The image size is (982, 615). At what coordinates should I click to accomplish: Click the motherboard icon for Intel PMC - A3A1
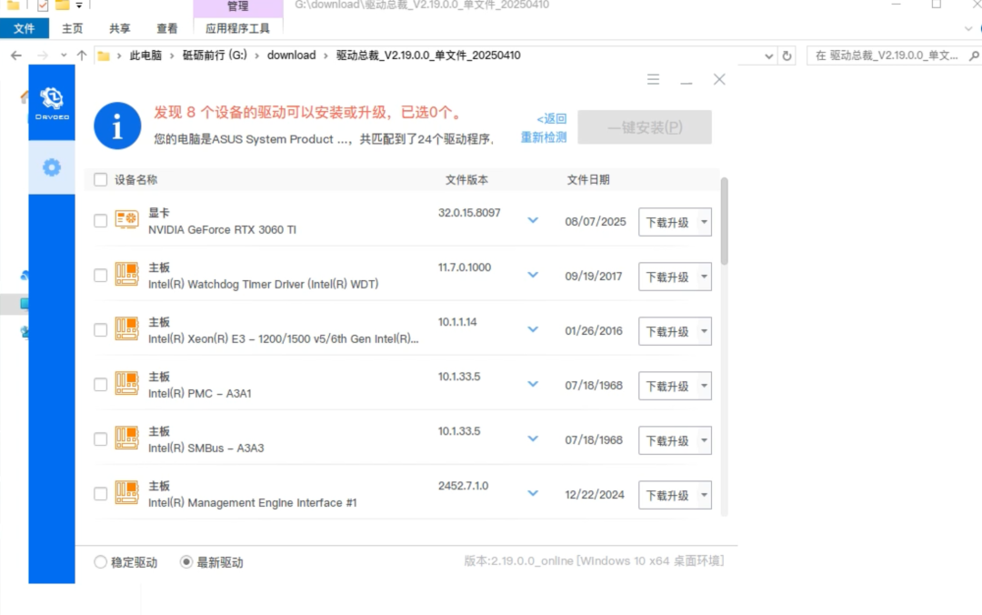[126, 384]
